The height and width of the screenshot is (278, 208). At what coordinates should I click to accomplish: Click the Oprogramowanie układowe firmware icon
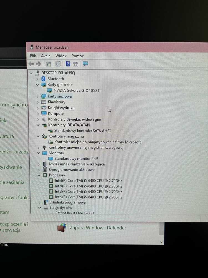45,170
